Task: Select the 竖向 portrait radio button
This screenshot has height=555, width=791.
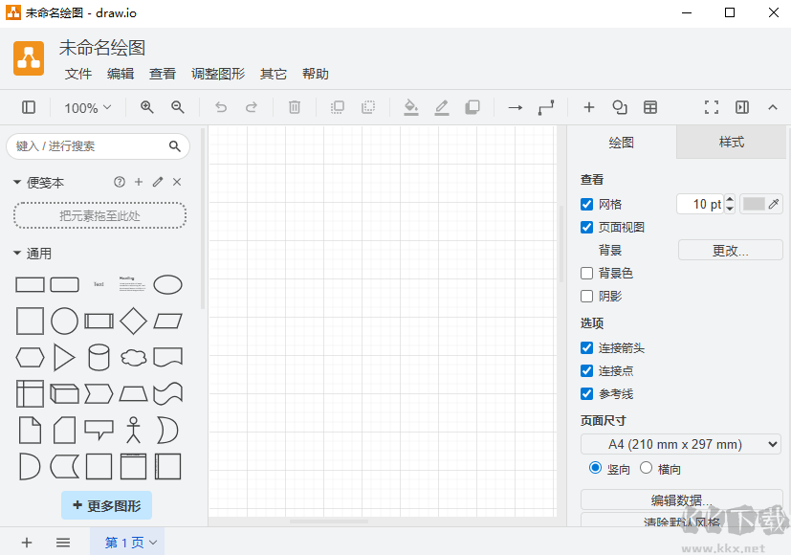Action: 595,468
